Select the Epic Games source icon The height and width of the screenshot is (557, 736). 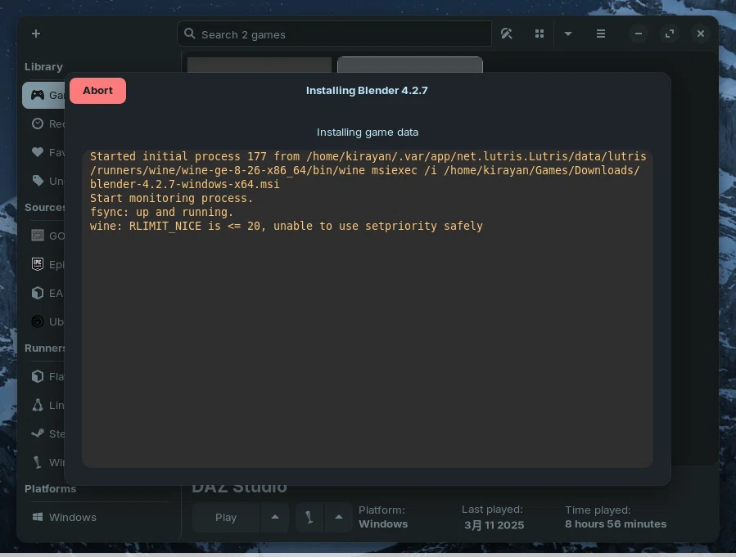point(38,264)
